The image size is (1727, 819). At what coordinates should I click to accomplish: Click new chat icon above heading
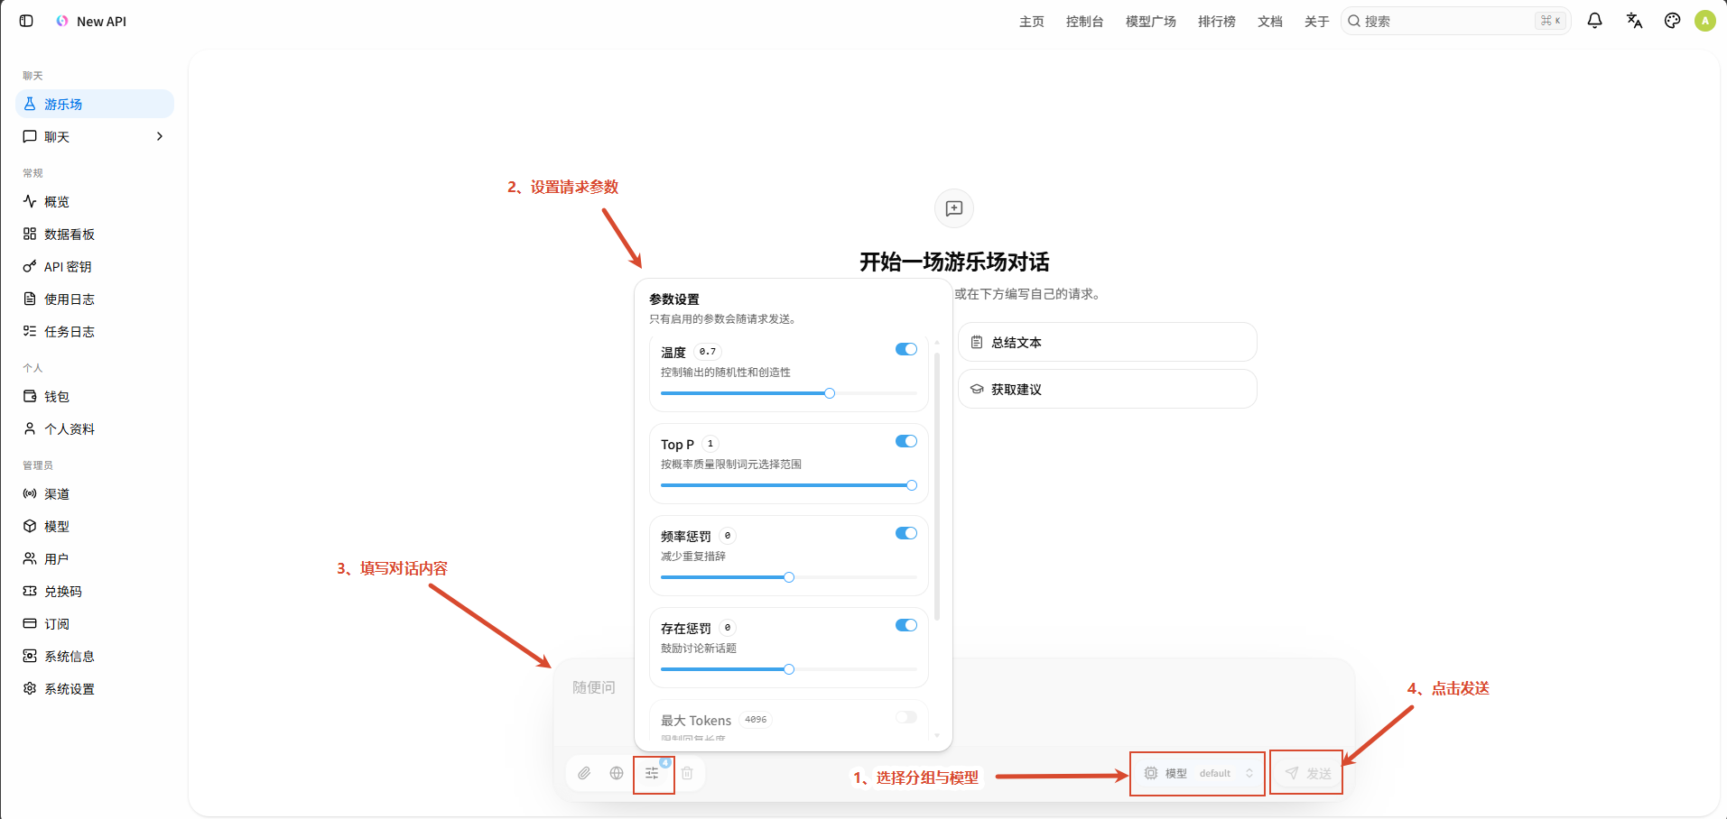point(954,208)
